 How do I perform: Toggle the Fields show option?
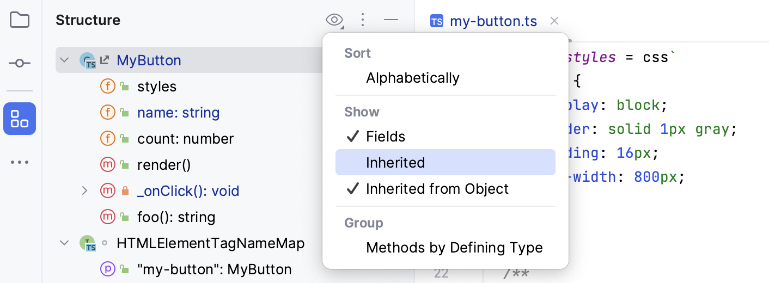coord(386,136)
